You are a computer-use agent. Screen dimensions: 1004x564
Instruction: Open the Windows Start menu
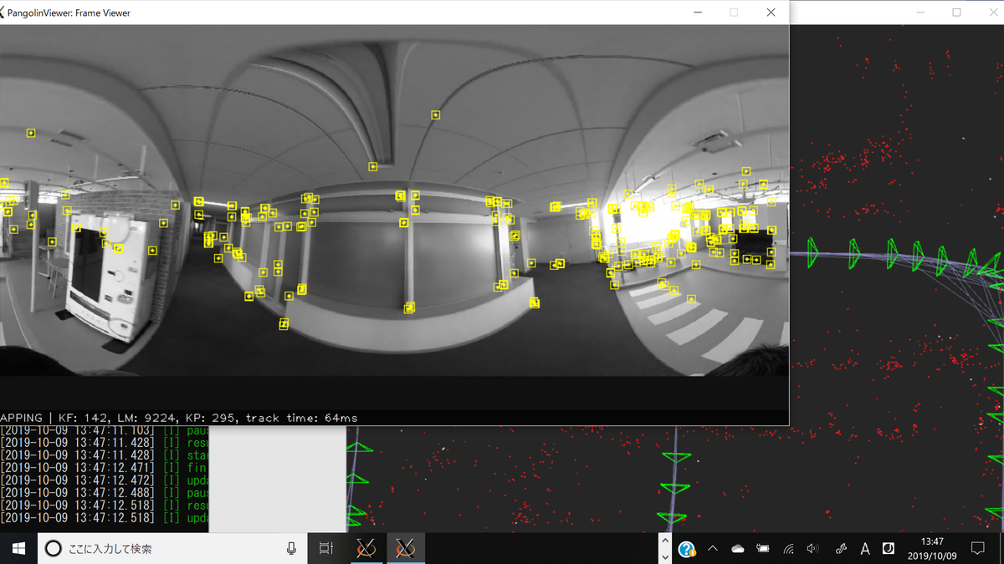[18, 548]
